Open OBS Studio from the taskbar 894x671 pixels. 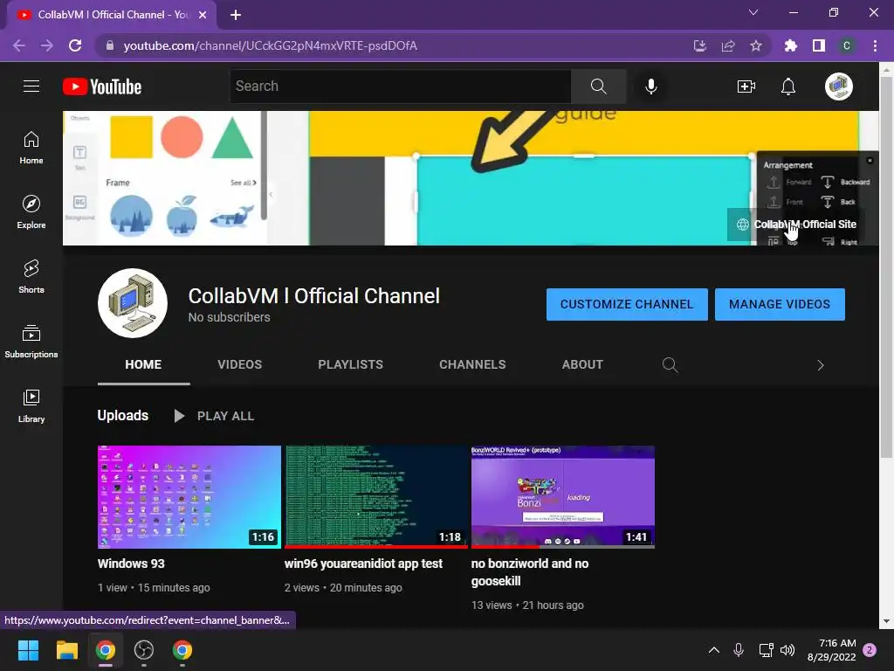(x=144, y=650)
